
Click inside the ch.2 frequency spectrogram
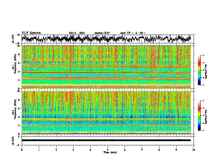coord(106,113)
